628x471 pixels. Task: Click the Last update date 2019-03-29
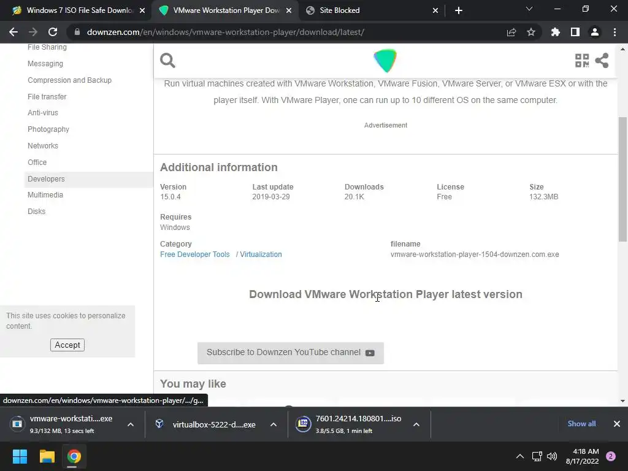coord(270,197)
